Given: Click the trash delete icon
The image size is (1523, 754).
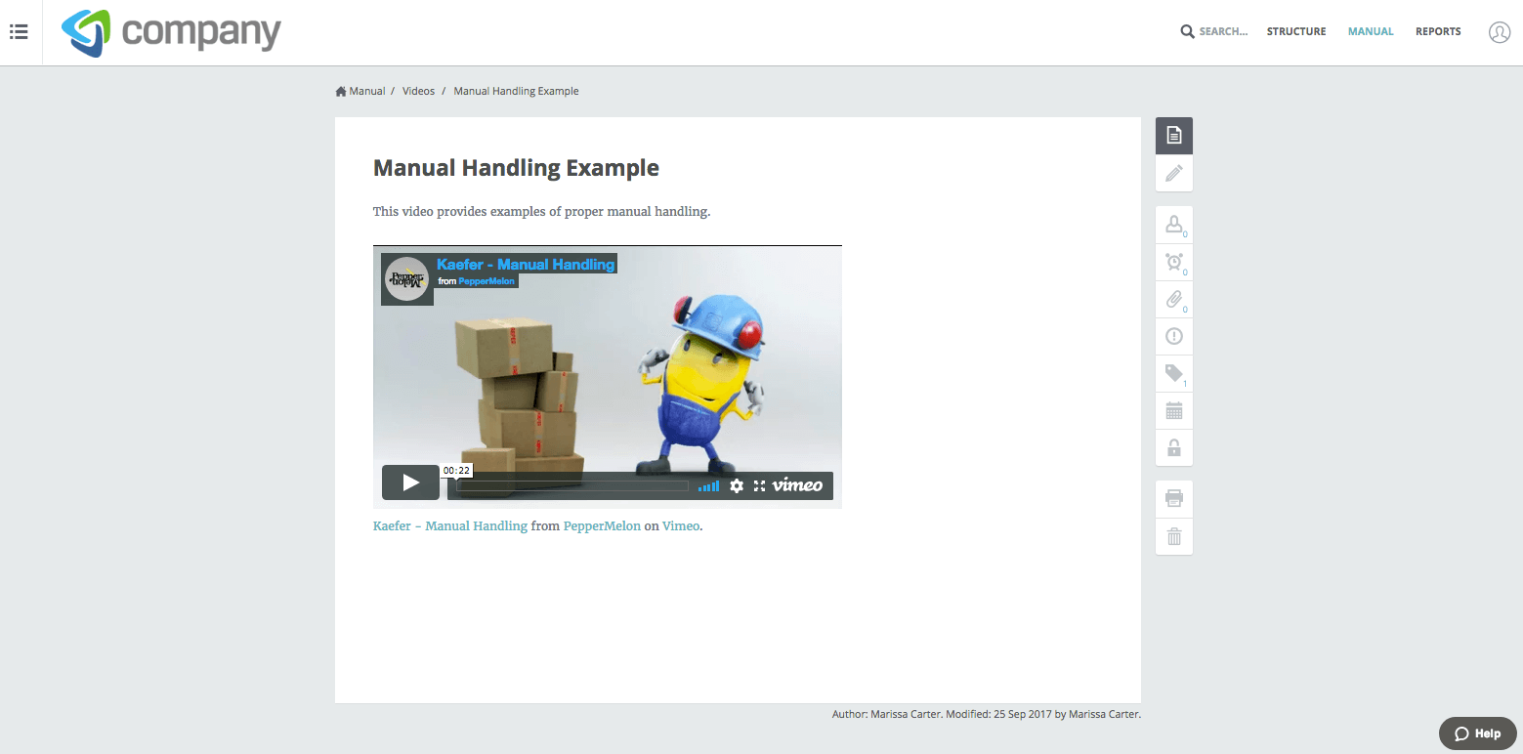Looking at the screenshot, I should [x=1174, y=536].
